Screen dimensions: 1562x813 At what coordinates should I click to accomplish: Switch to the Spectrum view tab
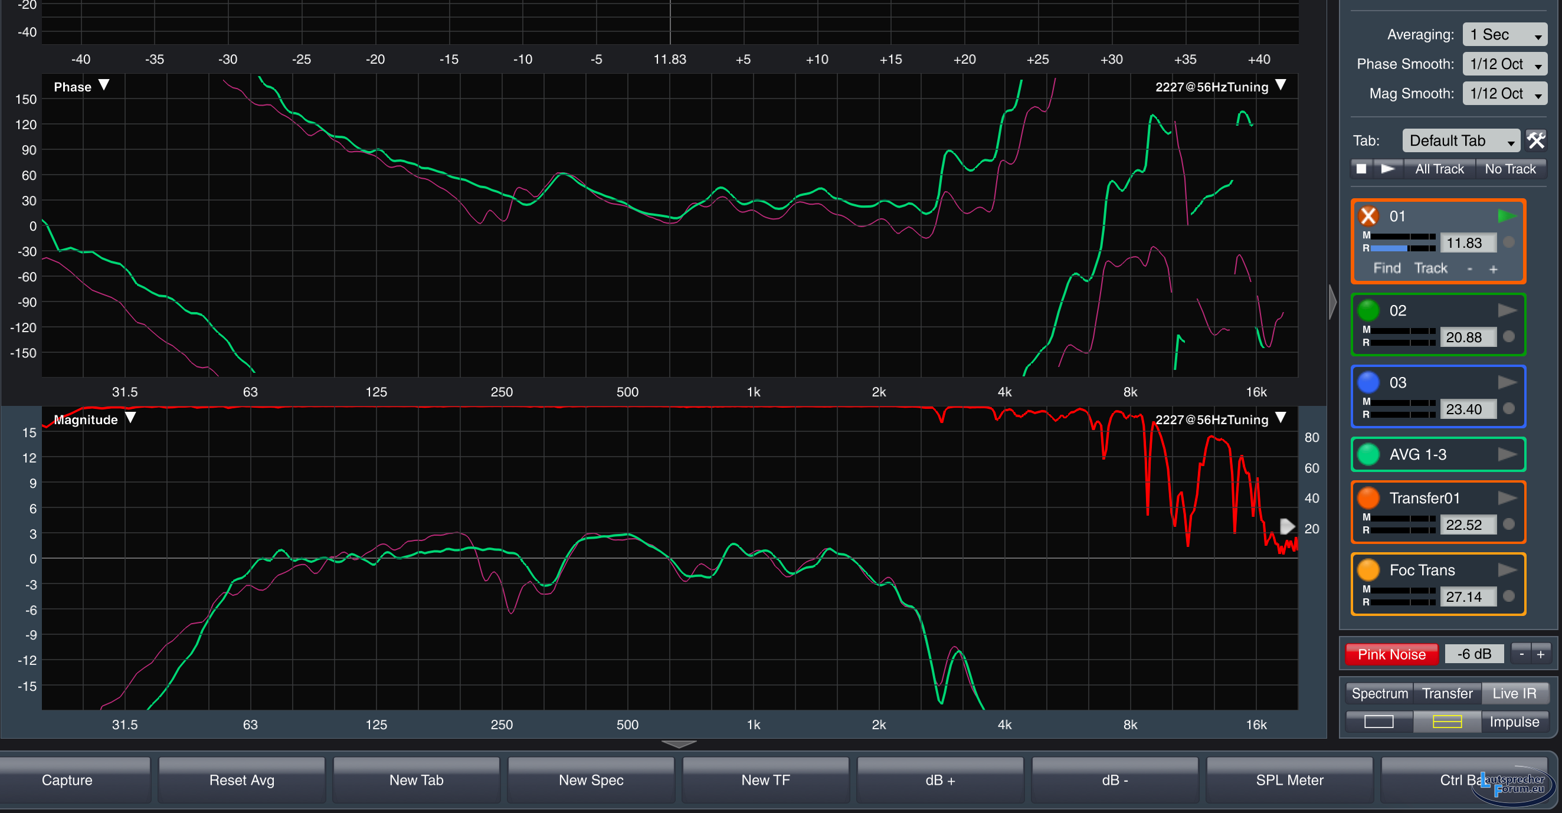[1380, 693]
